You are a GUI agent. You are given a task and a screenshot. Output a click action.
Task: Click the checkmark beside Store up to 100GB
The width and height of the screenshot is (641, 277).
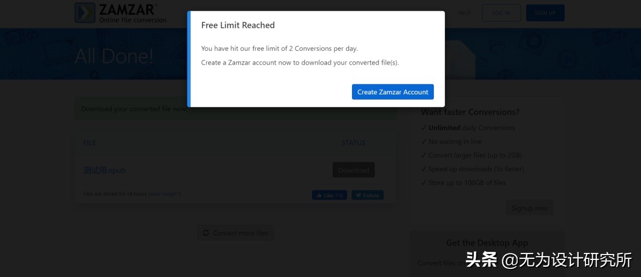[424, 183]
